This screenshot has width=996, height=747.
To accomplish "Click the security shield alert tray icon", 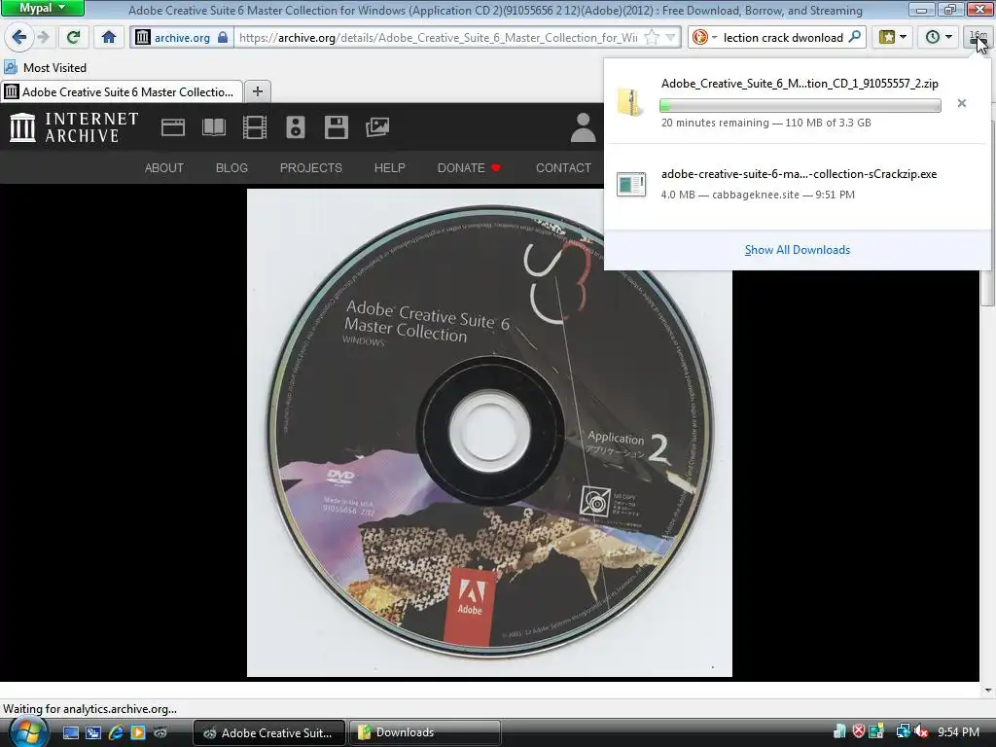I will click(859, 731).
